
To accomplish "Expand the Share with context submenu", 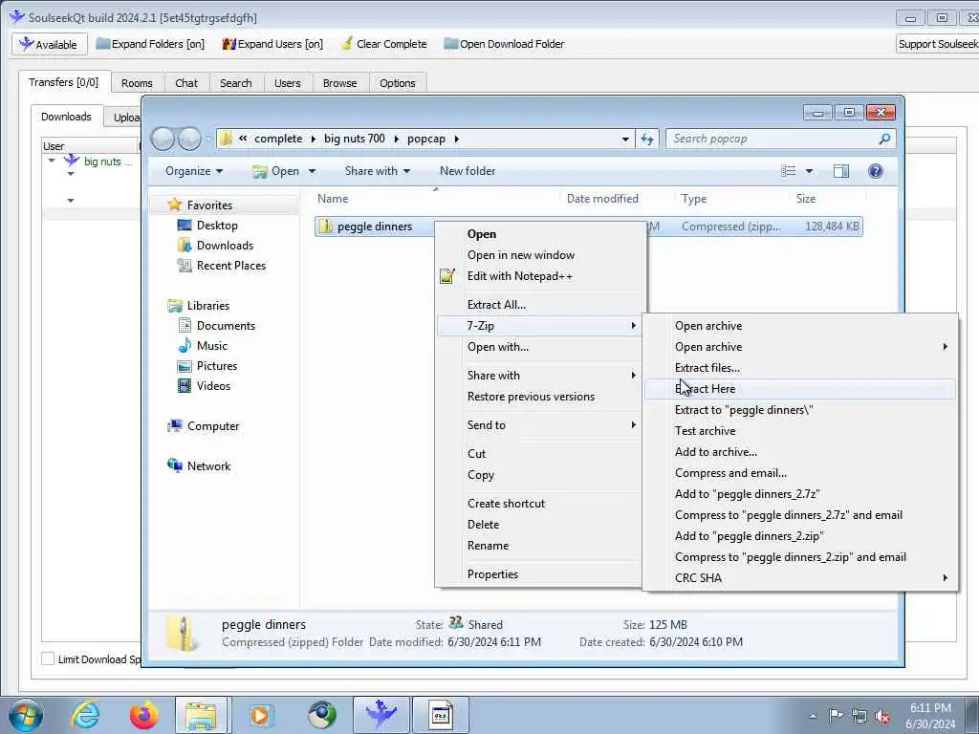I will click(x=539, y=375).
